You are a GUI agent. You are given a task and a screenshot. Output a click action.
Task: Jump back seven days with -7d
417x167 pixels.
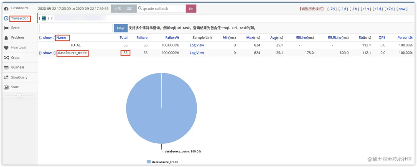pyautogui.click(x=332, y=9)
